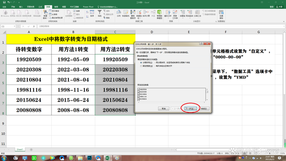Open the Undo history dropdown arrow

point(11,2)
